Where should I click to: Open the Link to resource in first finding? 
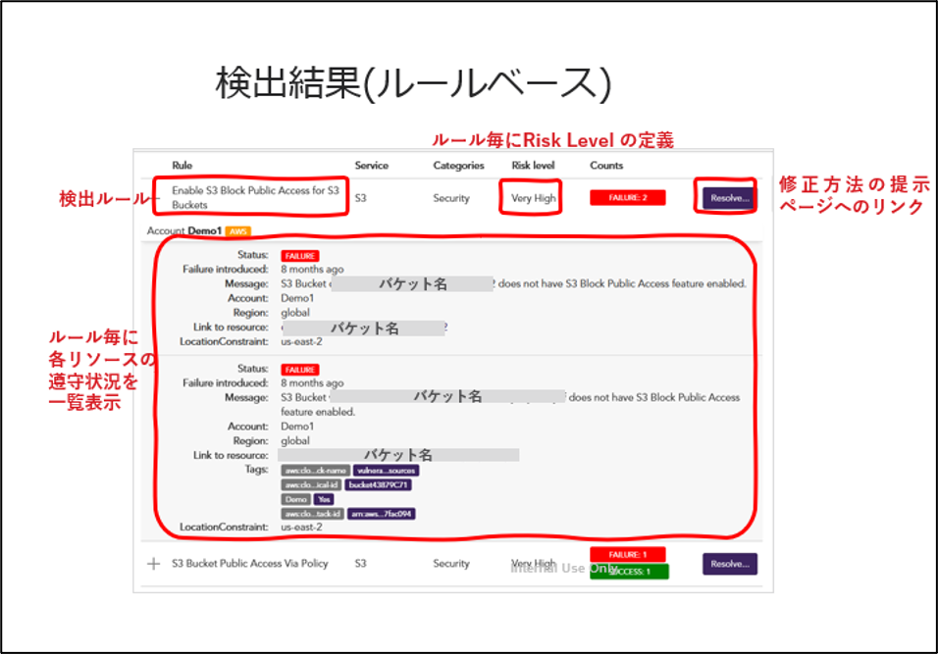(x=363, y=327)
